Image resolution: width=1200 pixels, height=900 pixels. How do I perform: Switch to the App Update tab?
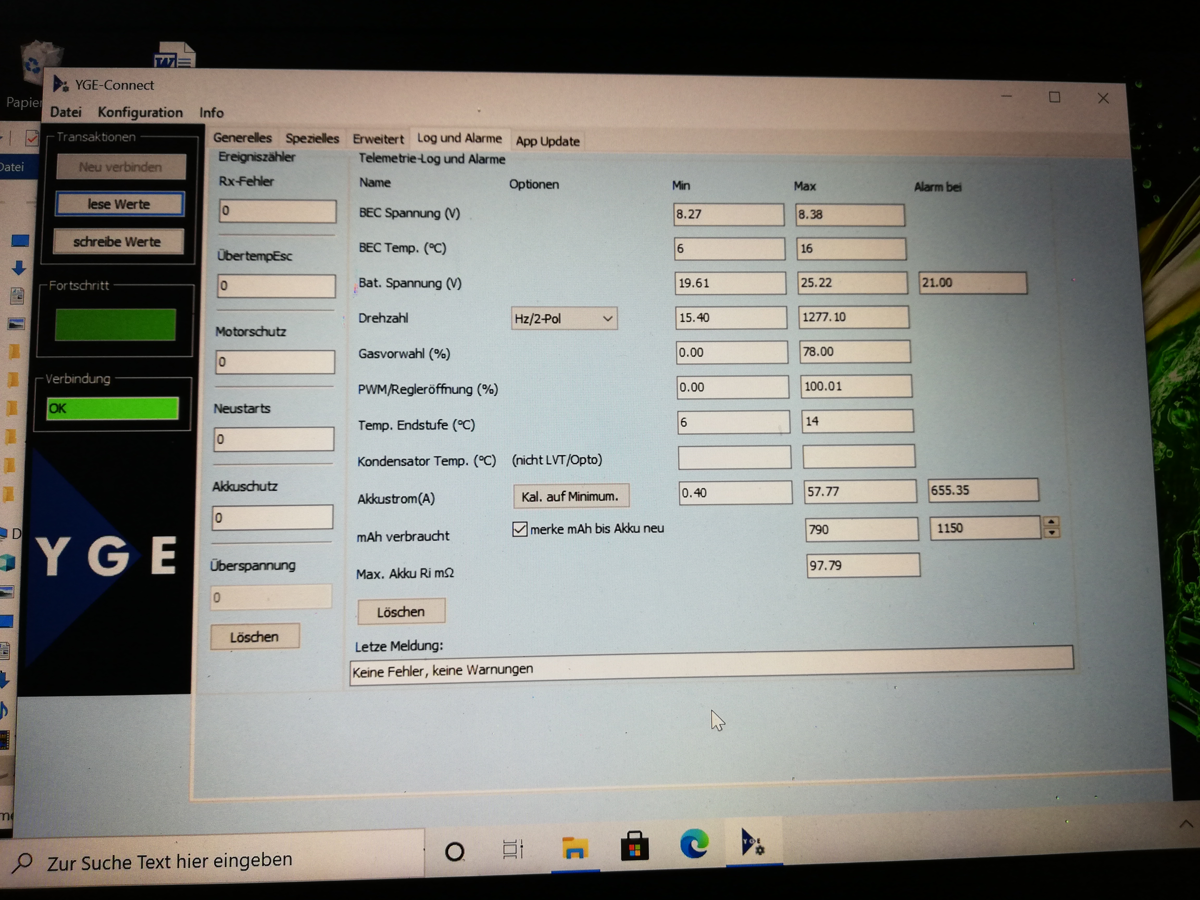547,141
